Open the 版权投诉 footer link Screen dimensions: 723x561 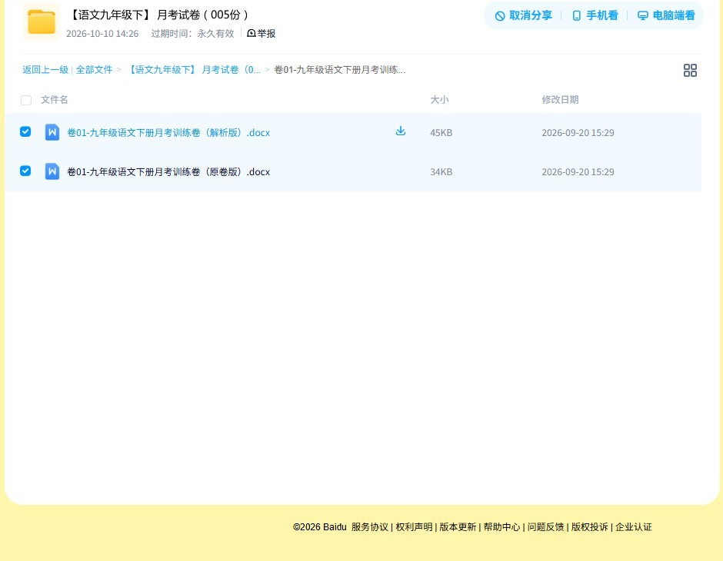(x=590, y=527)
